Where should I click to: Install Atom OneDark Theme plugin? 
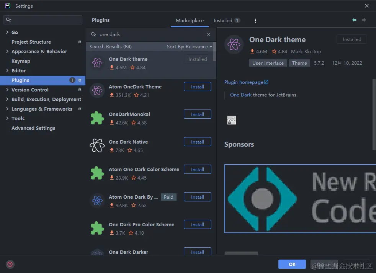coord(197,87)
